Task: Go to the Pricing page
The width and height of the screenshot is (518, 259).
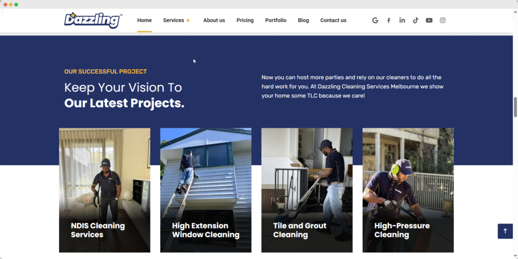Action: pos(245,20)
